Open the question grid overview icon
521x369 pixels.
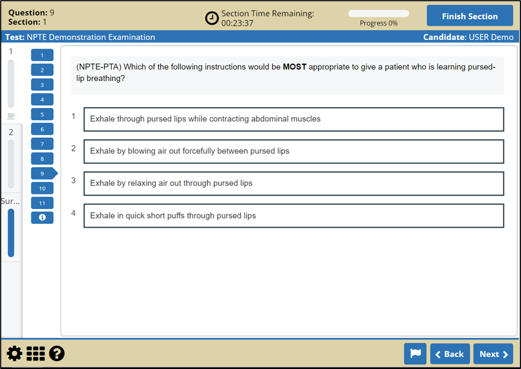click(x=36, y=354)
